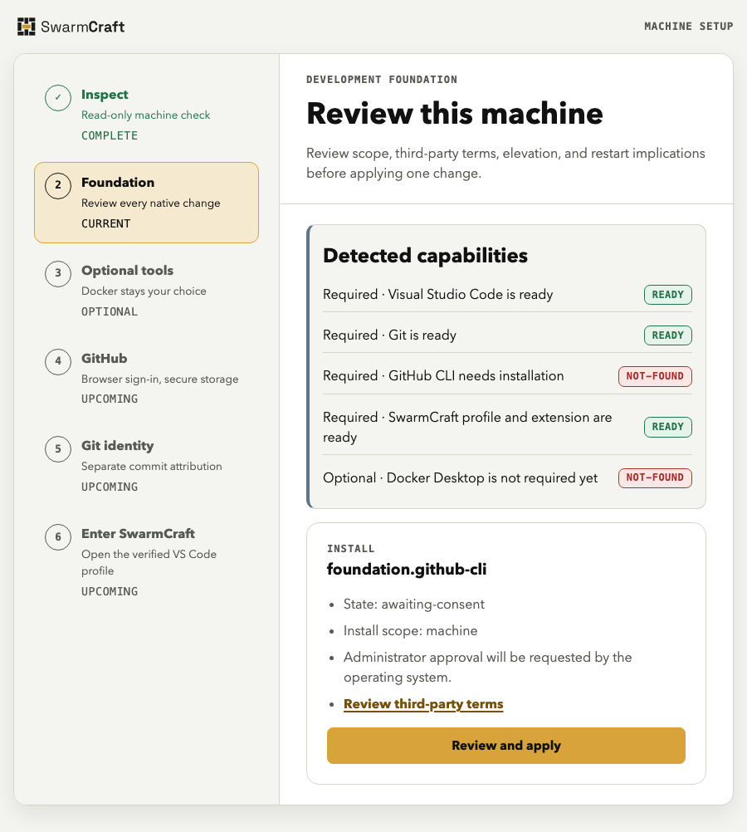
Task: Click 'Separate commit attribution' subtitle
Action: point(151,467)
